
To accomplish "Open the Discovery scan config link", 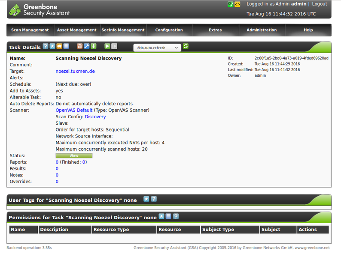I will (x=95, y=117).
